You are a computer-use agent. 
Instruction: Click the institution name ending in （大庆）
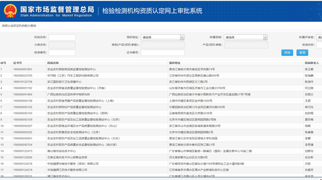point(84,139)
